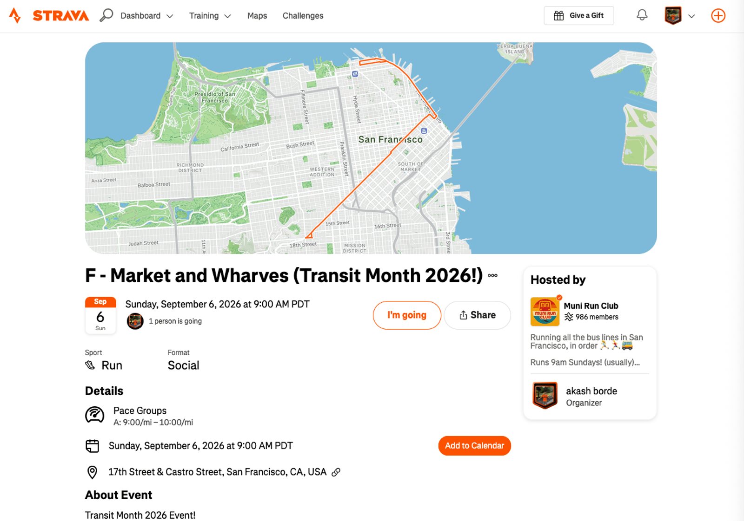Click the event title heading
The width and height of the screenshot is (744, 521).
coord(284,275)
